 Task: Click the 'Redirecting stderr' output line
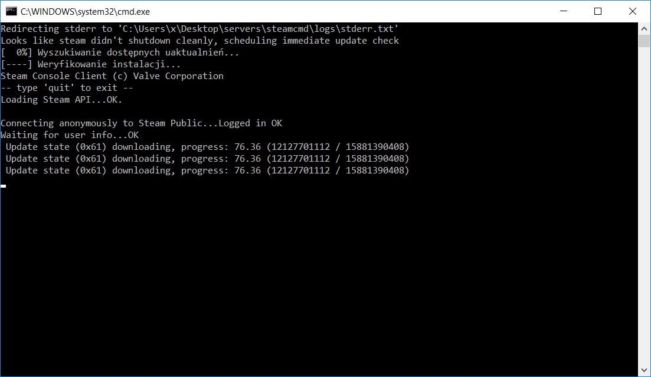pos(199,29)
